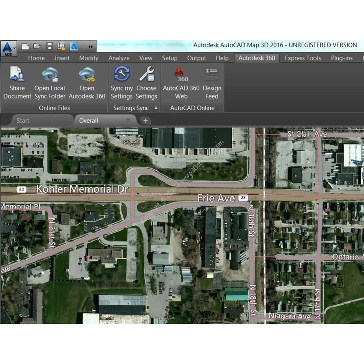This screenshot has height=364, width=364.
Task: Click the Open file folder icon
Action: pyautogui.click(x=37, y=46)
